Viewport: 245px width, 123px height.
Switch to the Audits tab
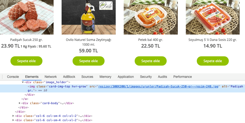[162, 77]
